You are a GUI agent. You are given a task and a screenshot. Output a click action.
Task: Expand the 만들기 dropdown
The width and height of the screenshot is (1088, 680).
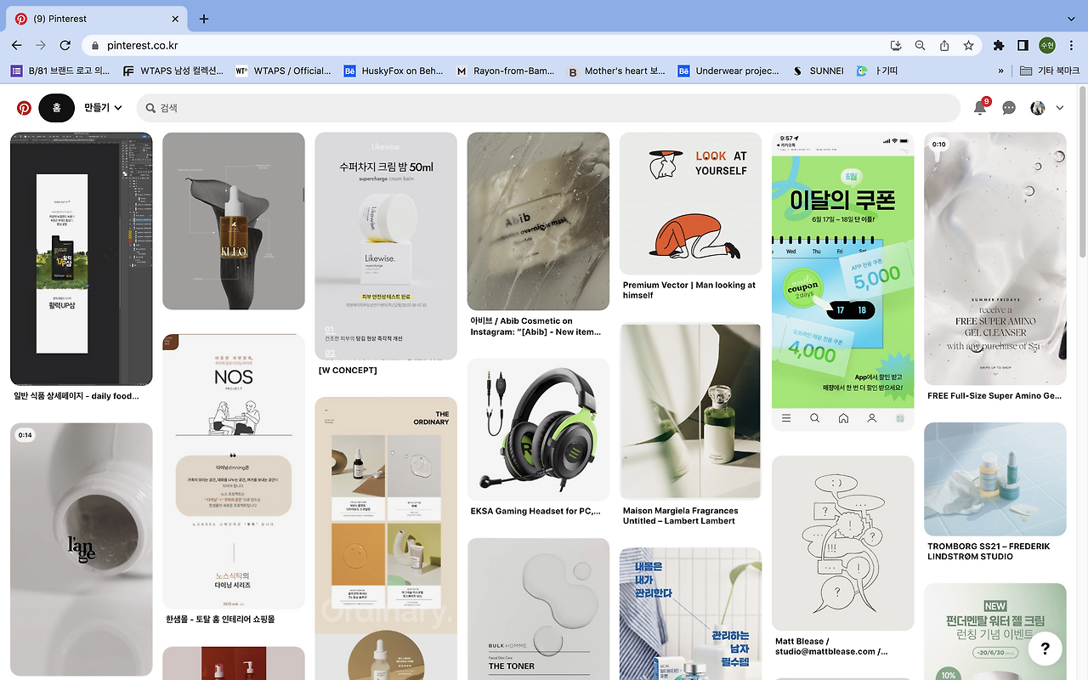tap(103, 108)
